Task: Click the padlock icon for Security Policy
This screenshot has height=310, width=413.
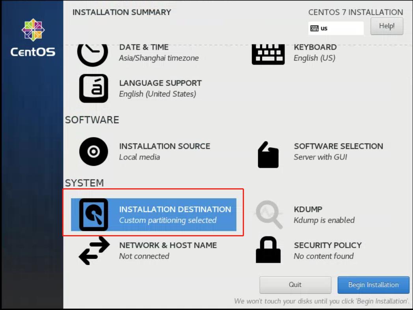Action: tap(268, 250)
